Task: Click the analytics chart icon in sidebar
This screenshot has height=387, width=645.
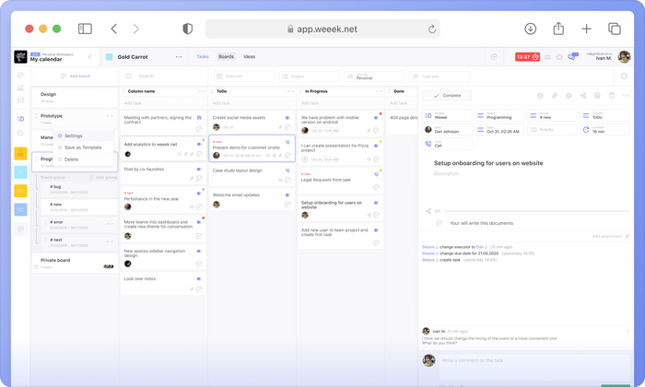Action: [20, 88]
